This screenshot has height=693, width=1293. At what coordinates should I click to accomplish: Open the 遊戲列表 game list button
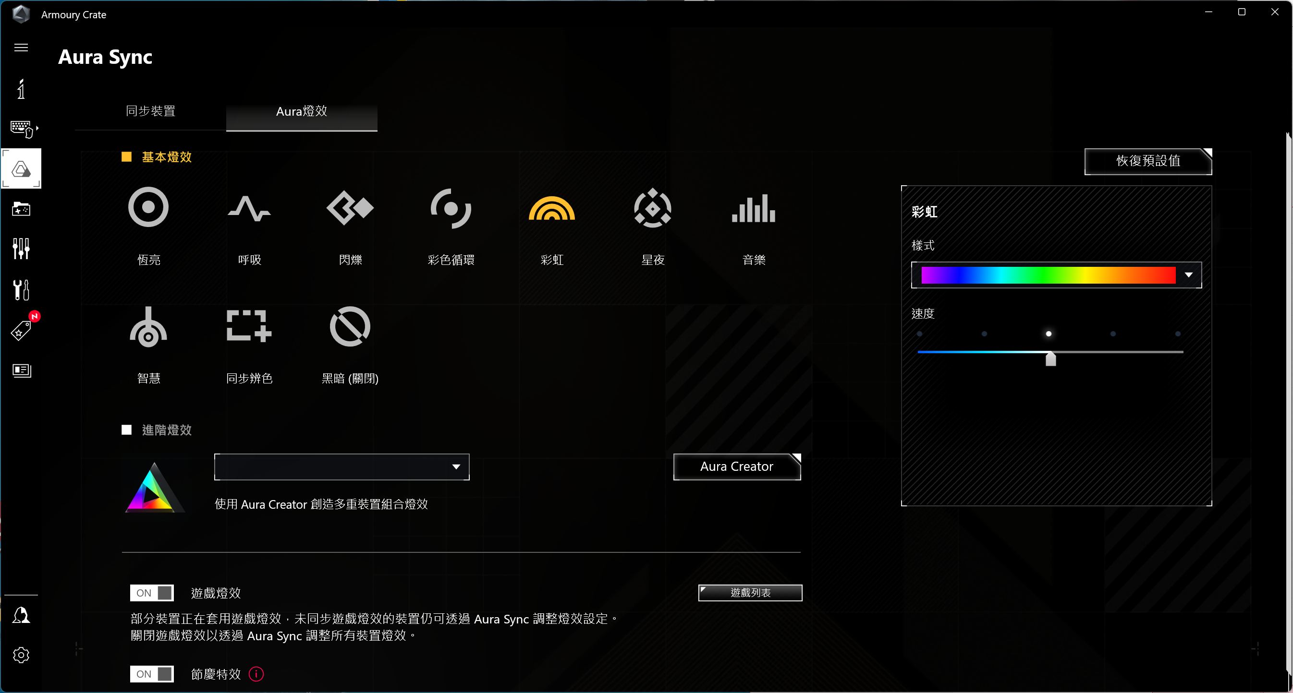[x=750, y=593]
